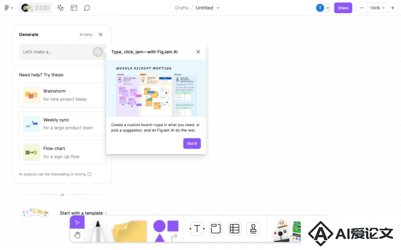Open the templates layout icon
Screen dimensions: 401x250
click(74, 8)
